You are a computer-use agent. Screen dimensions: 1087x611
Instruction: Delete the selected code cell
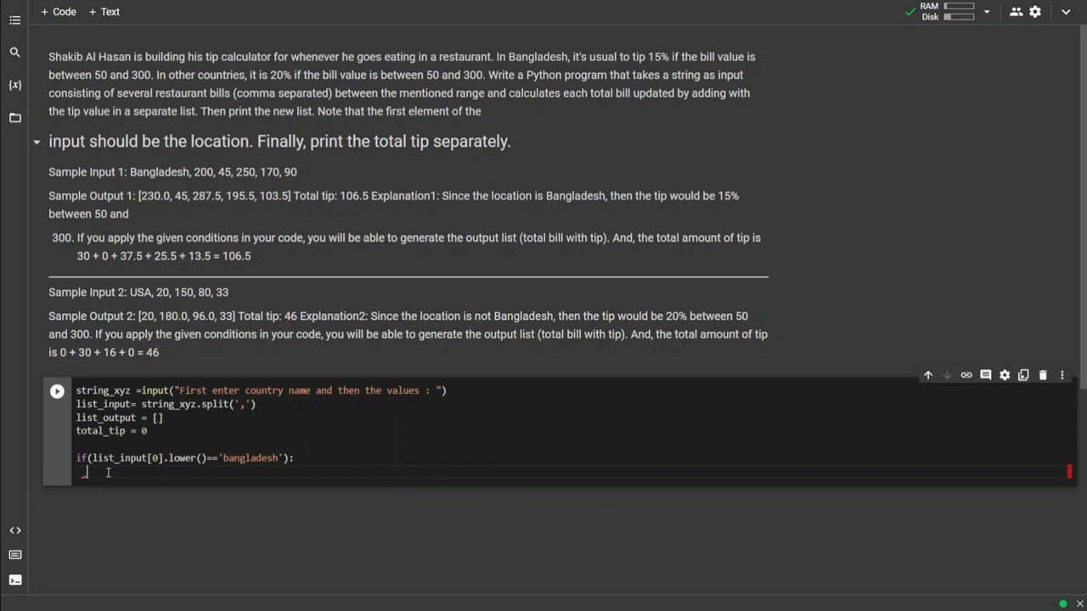pyautogui.click(x=1043, y=375)
